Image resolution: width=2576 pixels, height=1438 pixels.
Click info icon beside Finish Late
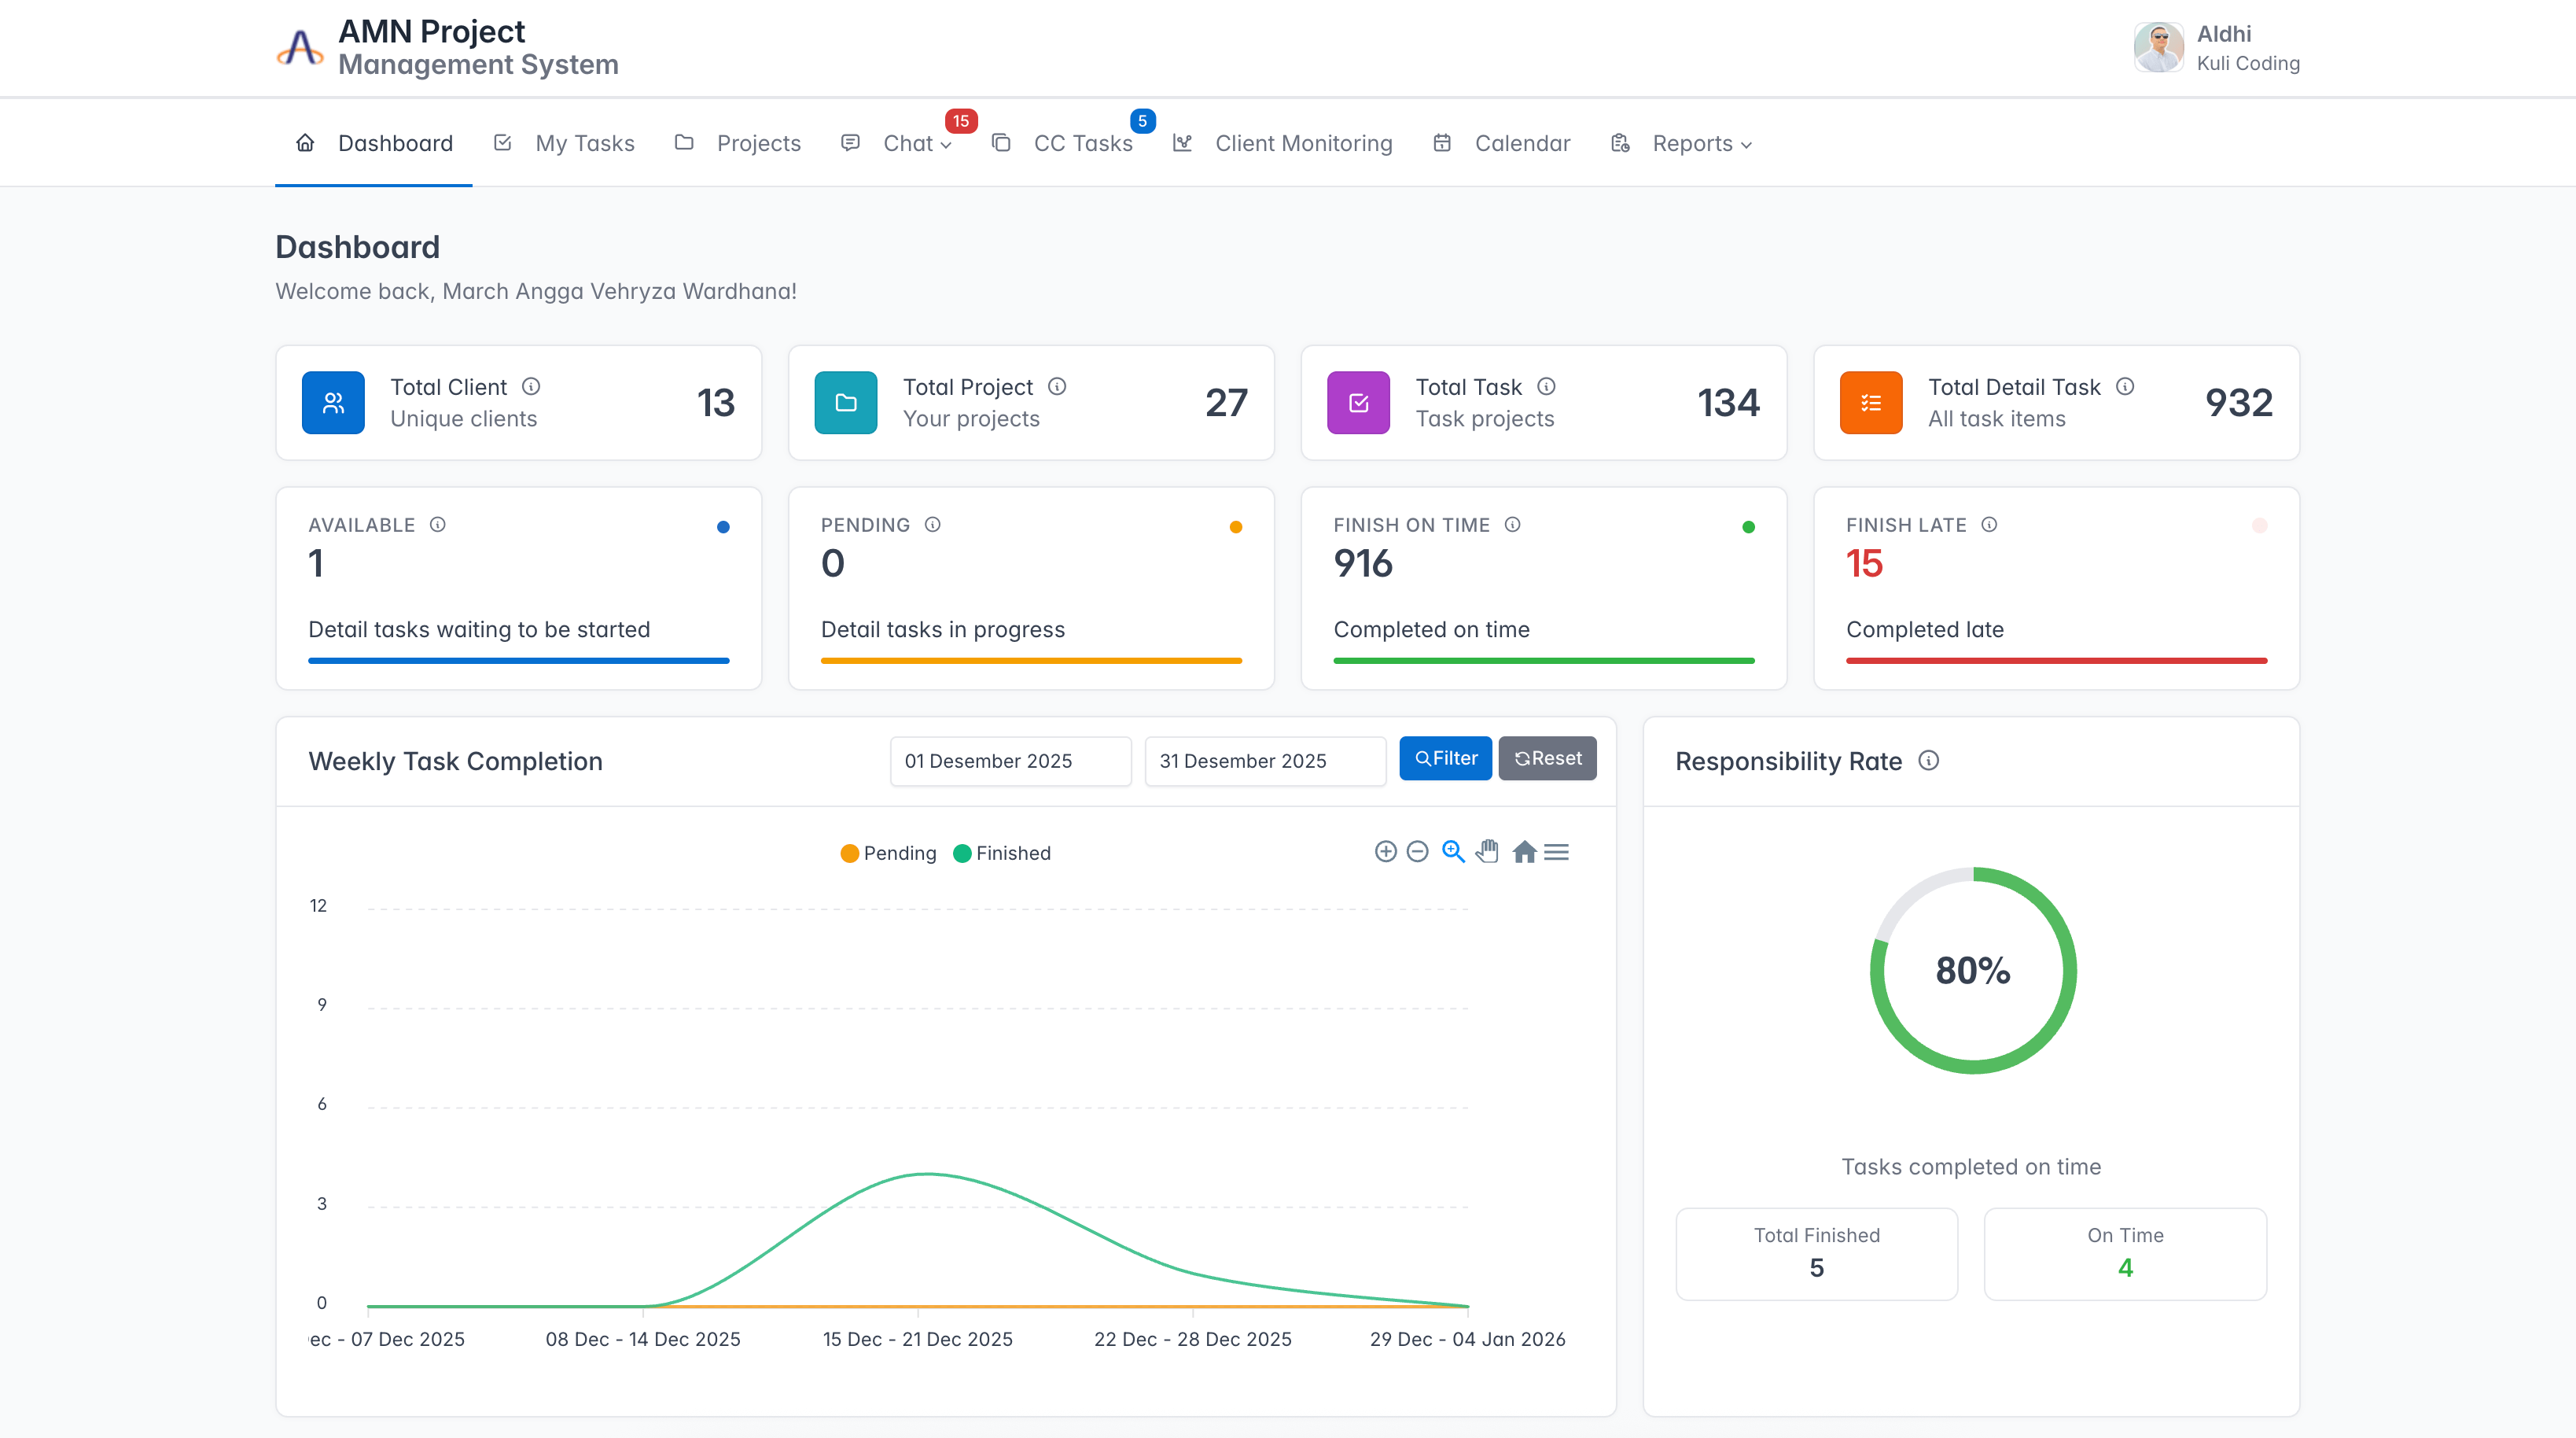1989,525
